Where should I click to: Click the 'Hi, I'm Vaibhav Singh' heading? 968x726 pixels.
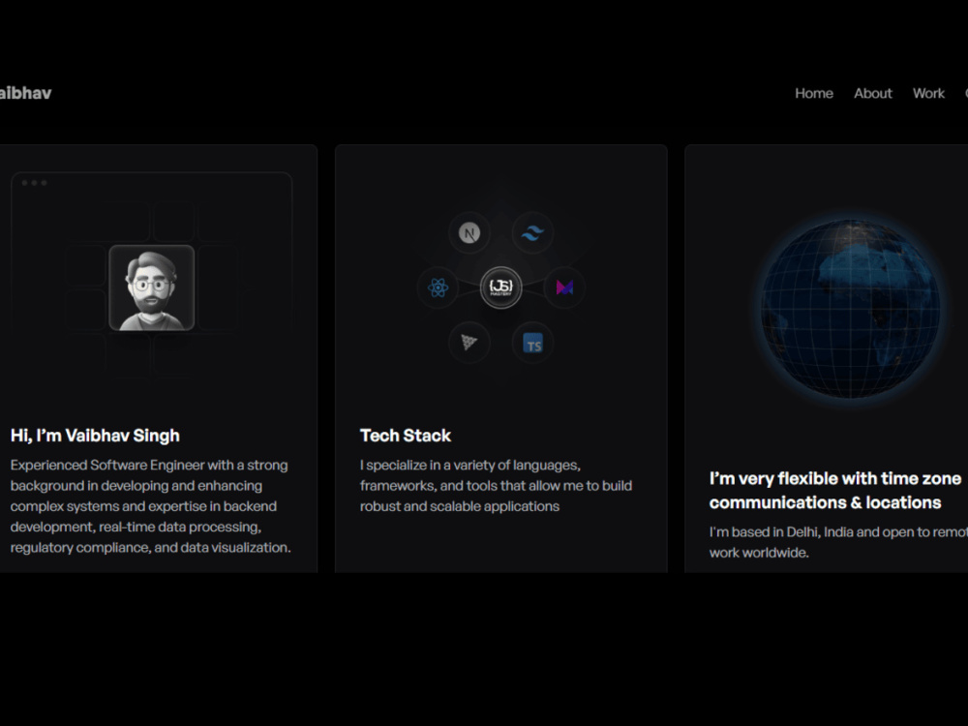click(x=95, y=436)
